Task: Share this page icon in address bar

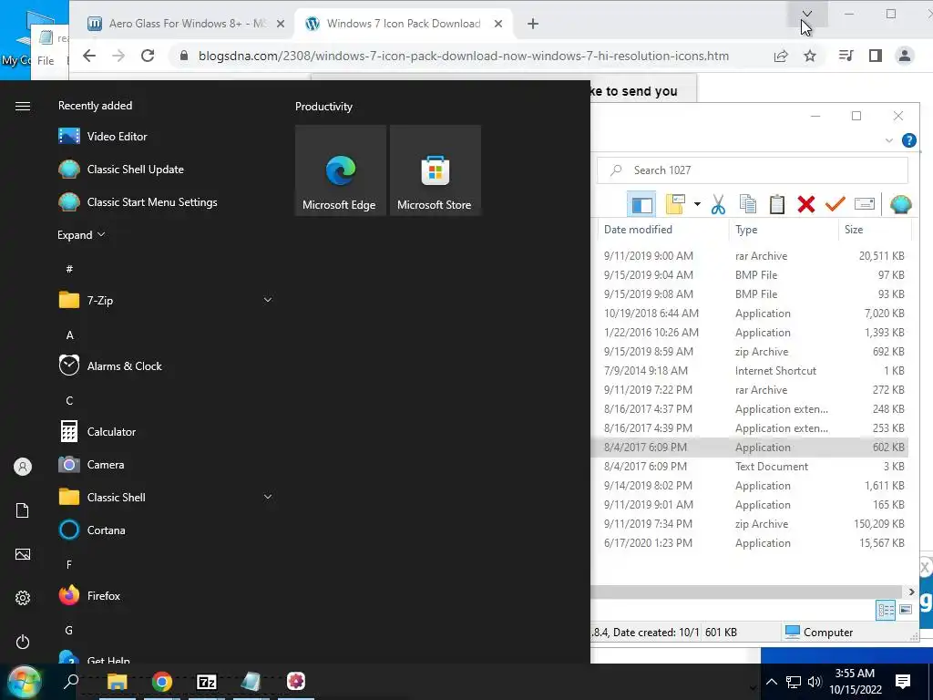Action: pos(781,56)
